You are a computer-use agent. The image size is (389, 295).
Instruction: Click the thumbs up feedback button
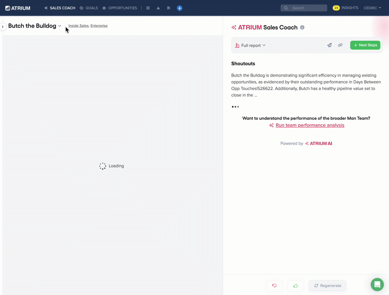pos(296,286)
